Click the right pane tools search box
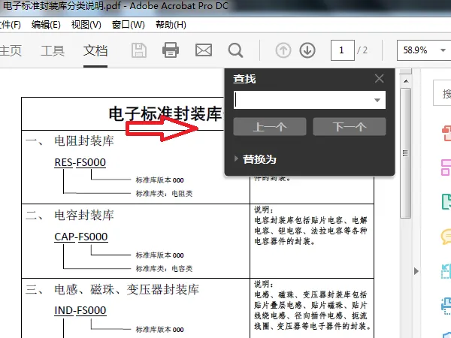The height and width of the screenshot is (338, 451). click(x=442, y=93)
